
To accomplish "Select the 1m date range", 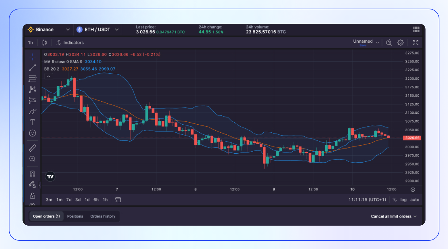I will (59, 200).
